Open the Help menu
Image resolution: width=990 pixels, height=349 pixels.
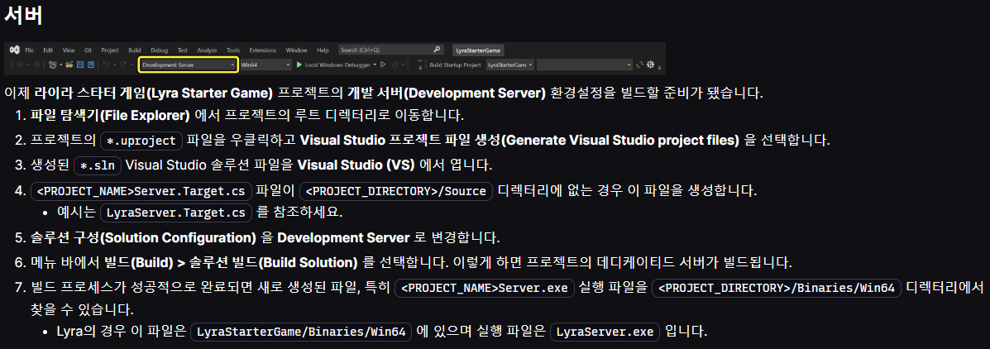(323, 50)
